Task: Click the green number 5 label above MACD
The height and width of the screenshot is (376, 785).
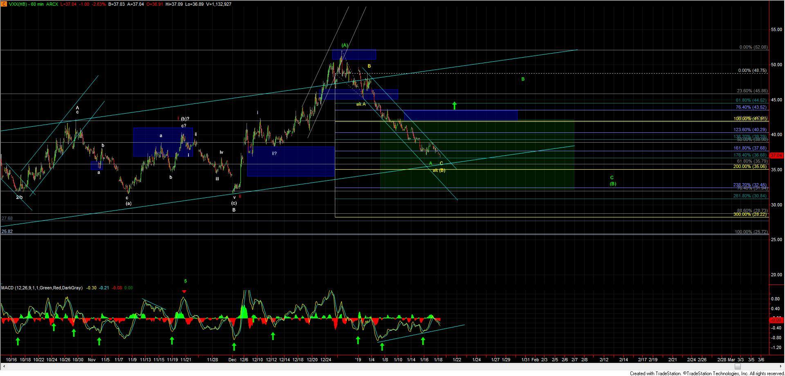Action: [185, 281]
